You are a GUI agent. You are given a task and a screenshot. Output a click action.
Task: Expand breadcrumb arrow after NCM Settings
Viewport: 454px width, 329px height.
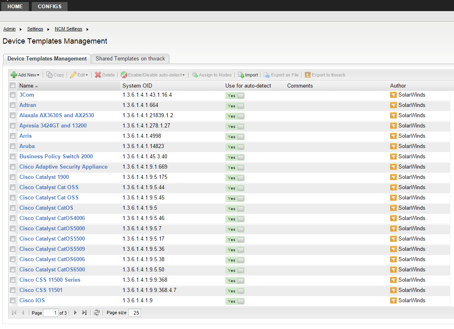coord(87,29)
